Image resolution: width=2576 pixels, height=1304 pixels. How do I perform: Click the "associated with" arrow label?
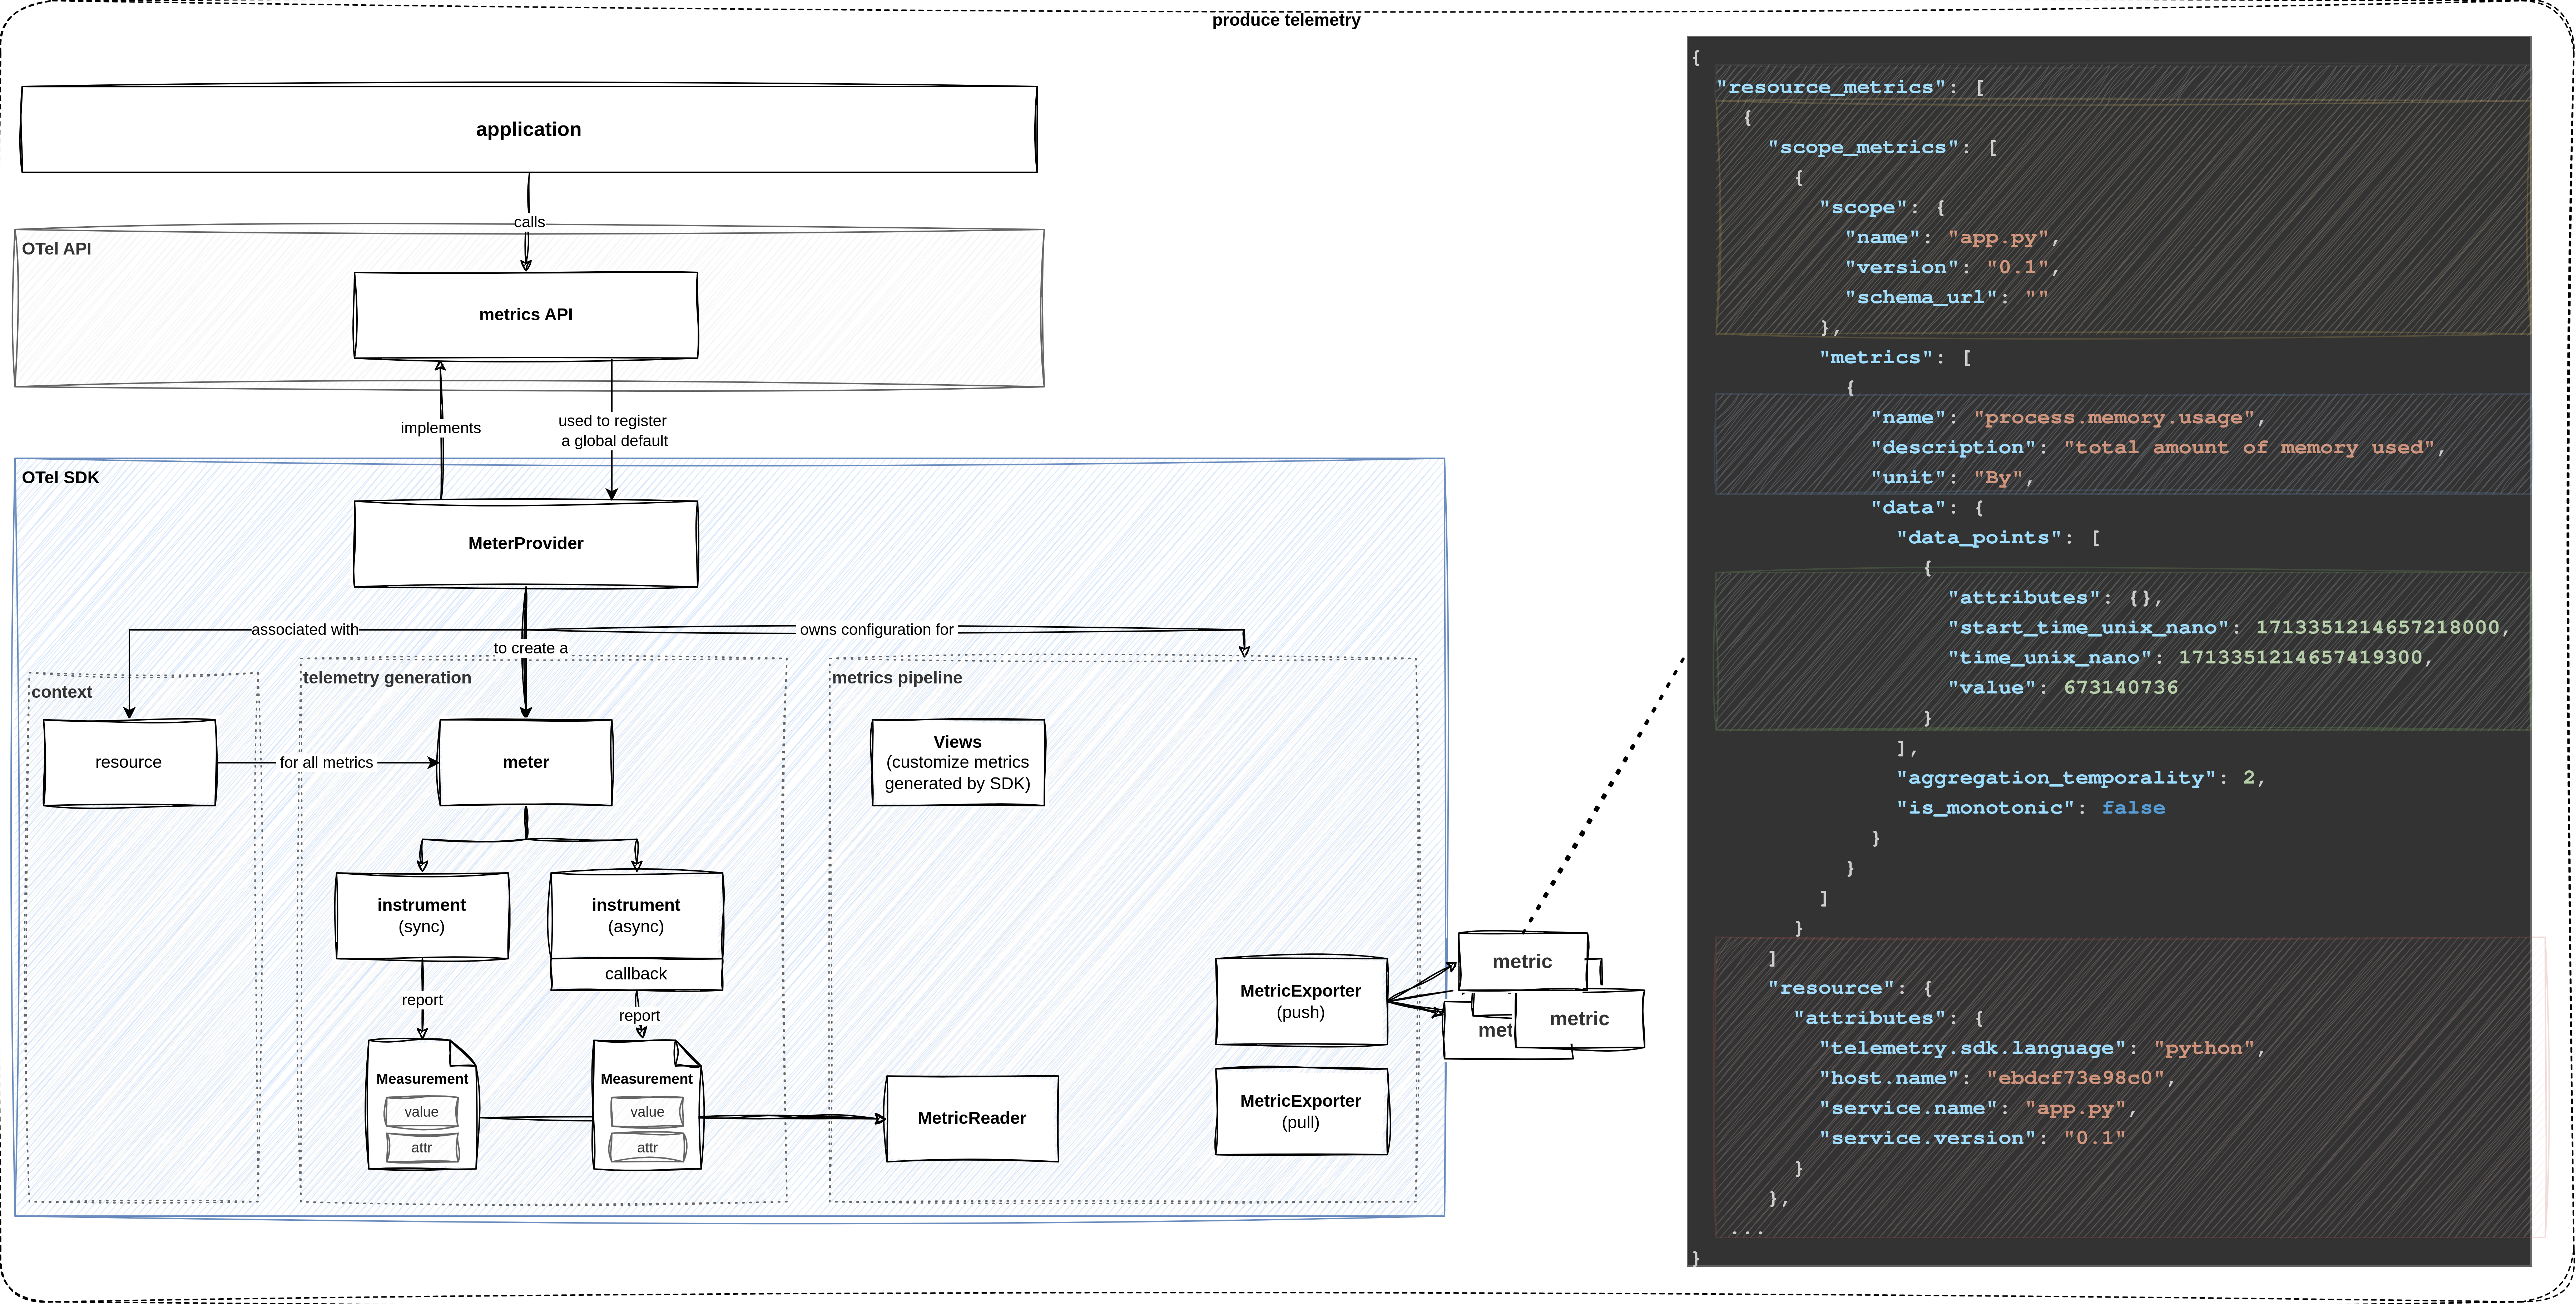pyautogui.click(x=305, y=629)
